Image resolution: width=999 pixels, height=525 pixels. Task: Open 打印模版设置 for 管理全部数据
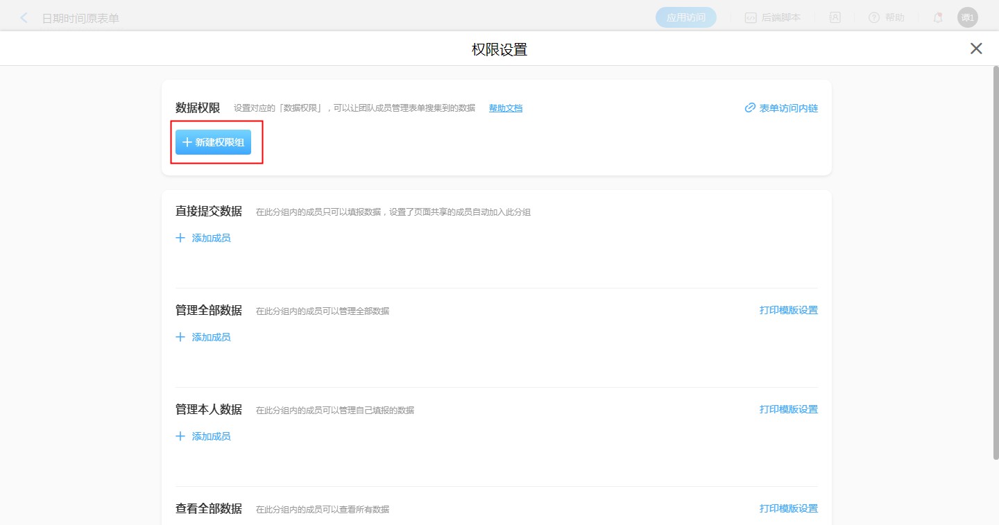[788, 310]
